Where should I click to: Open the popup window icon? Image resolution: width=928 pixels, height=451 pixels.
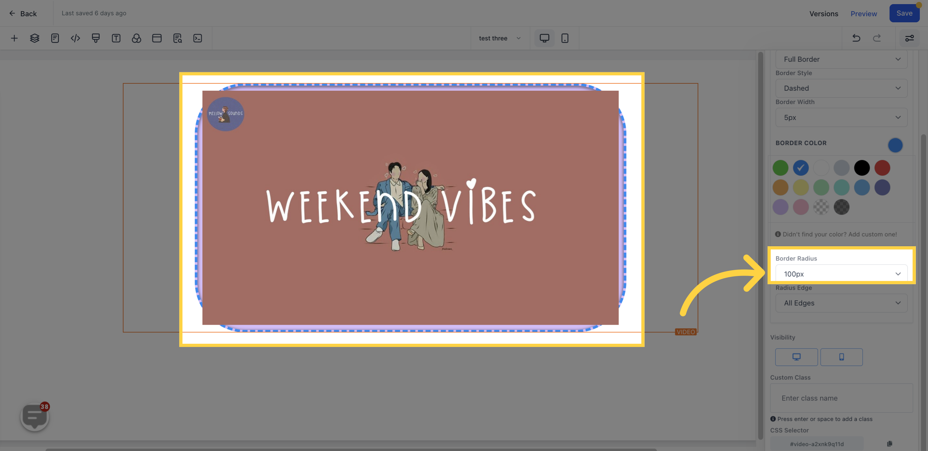(x=157, y=38)
